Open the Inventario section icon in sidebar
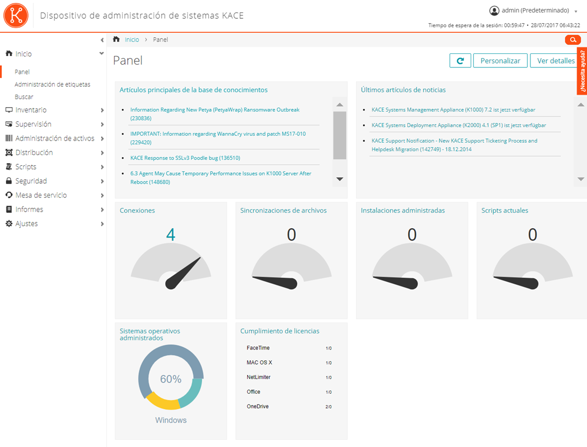The width and height of the screenshot is (587, 447). pyautogui.click(x=9, y=110)
